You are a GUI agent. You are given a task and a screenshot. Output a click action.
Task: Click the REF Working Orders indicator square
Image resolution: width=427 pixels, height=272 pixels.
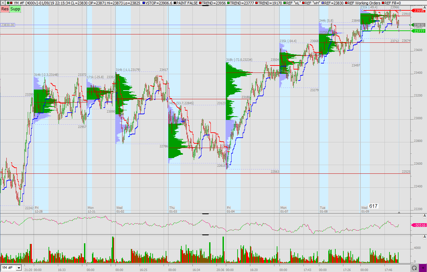click(347, 3)
